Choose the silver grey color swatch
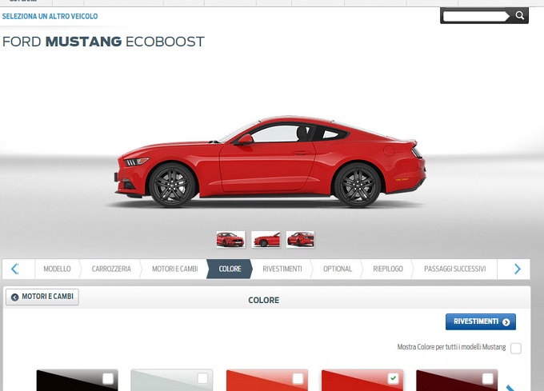This screenshot has height=391, width=544. click(172, 381)
